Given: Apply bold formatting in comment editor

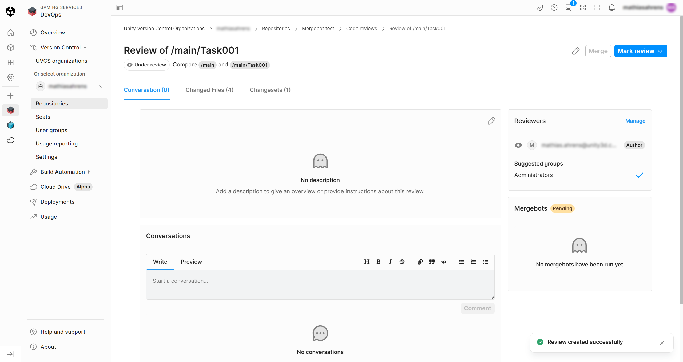Looking at the screenshot, I should pos(378,262).
